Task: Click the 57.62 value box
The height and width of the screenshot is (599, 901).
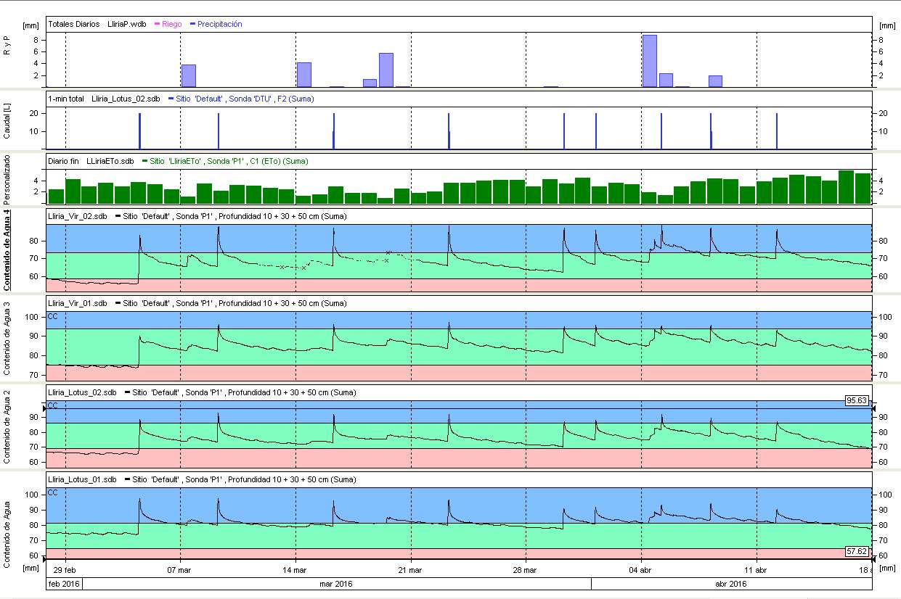Action: point(857,552)
